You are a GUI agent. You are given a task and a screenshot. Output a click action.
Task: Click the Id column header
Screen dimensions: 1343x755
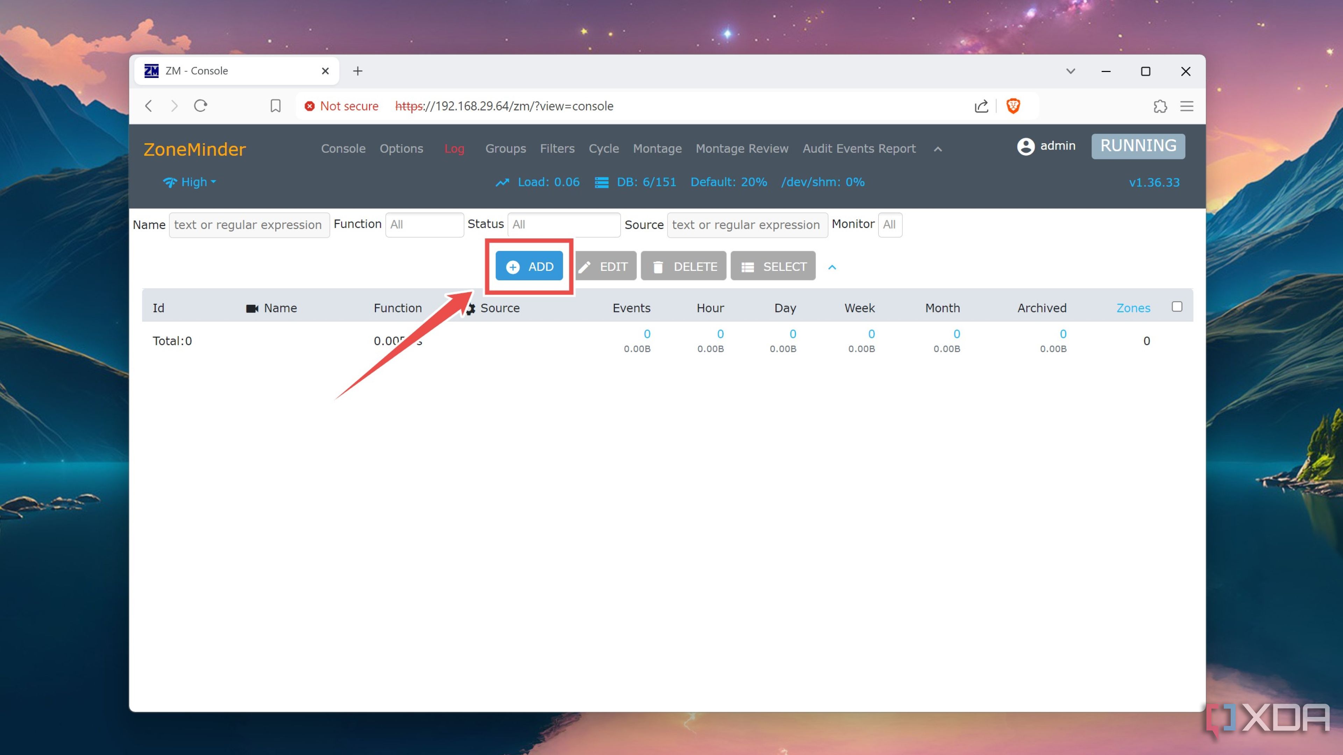pos(158,308)
